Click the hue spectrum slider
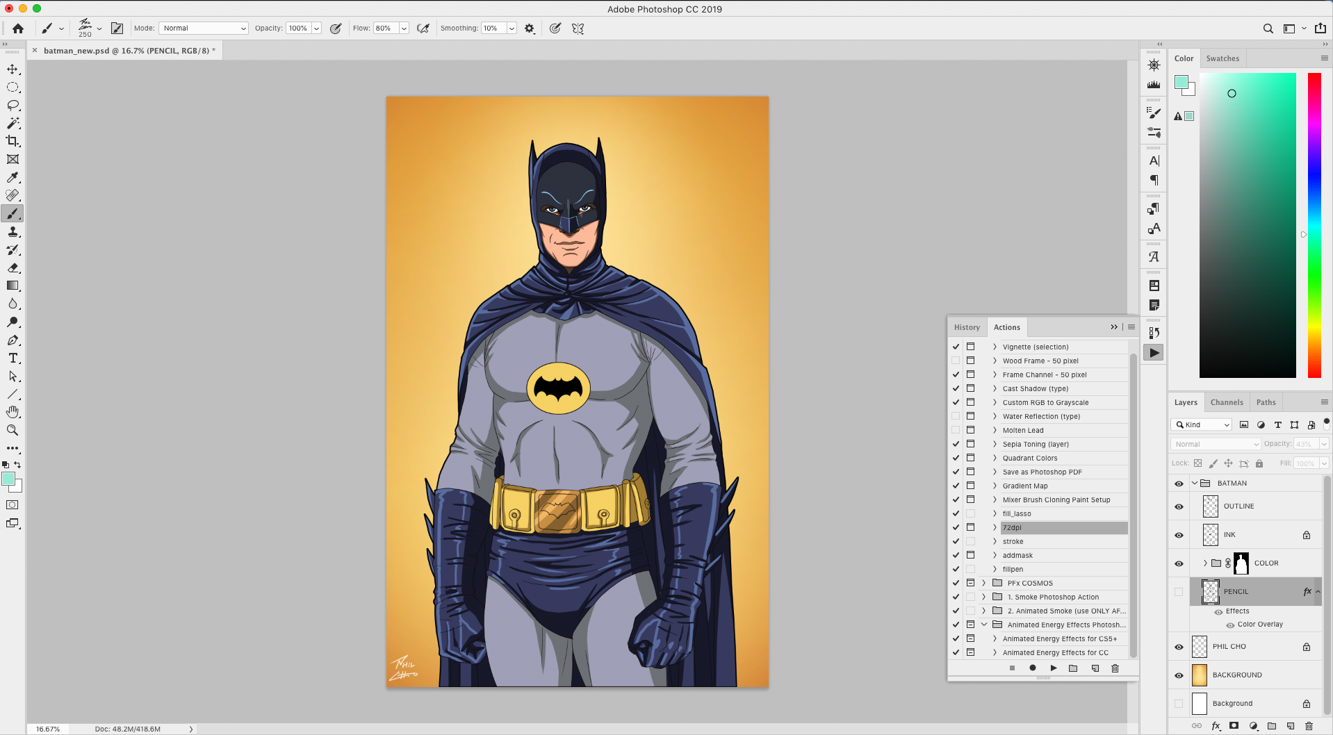This screenshot has height=735, width=1333. pyautogui.click(x=1314, y=225)
